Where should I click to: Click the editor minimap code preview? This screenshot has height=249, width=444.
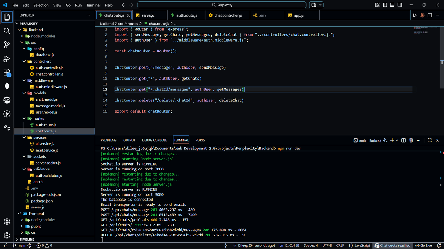click(x=425, y=30)
